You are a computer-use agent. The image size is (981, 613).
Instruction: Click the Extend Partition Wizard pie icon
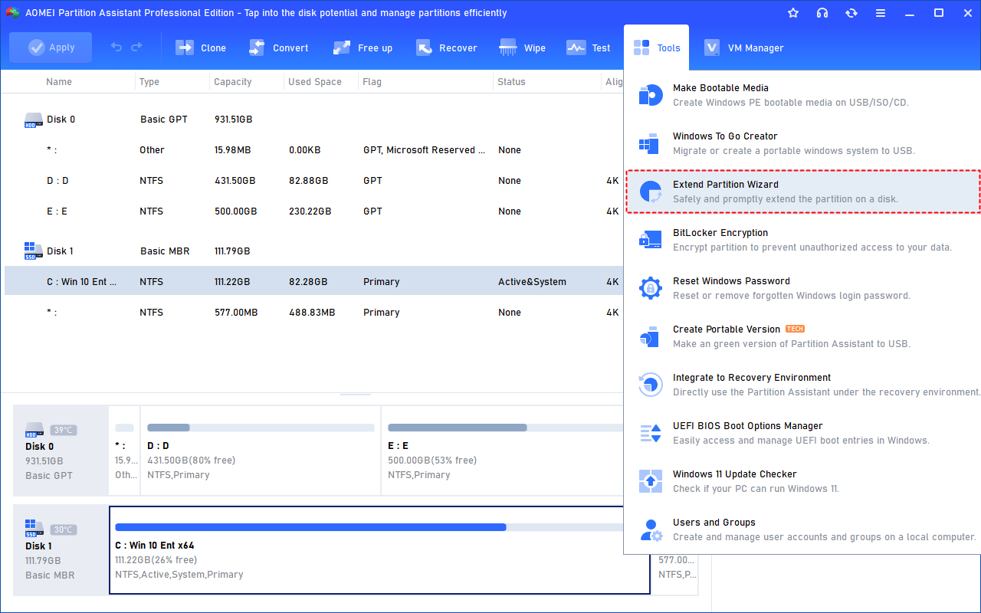coord(650,192)
